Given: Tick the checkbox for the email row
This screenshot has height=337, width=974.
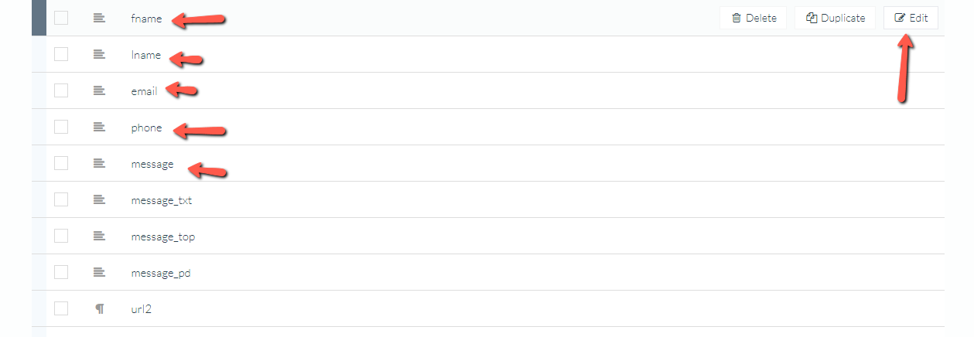Looking at the screenshot, I should point(61,90).
